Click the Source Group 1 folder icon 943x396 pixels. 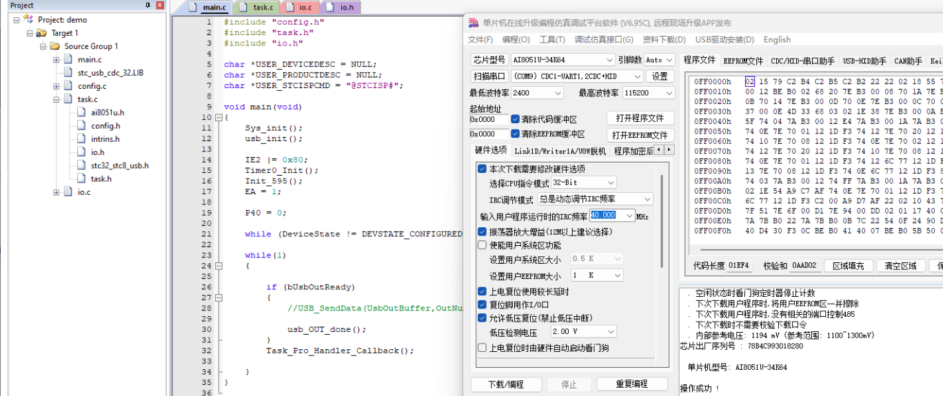(x=54, y=46)
